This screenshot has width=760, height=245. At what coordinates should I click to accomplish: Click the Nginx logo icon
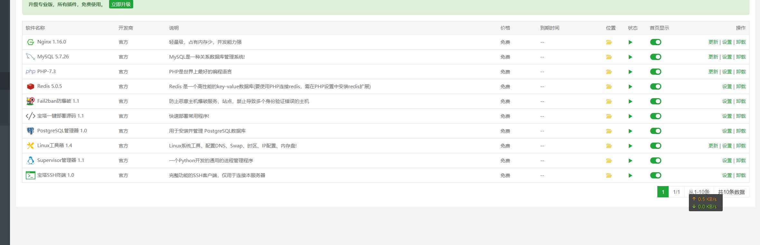[30, 42]
